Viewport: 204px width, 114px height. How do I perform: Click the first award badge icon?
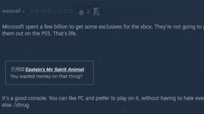coord(81,12)
